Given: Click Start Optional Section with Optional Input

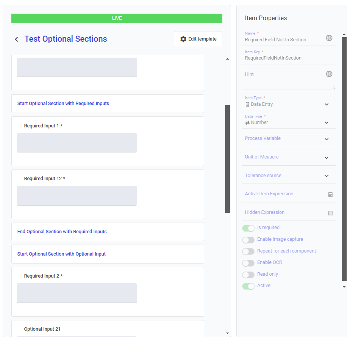Looking at the screenshot, I should coord(61,254).
